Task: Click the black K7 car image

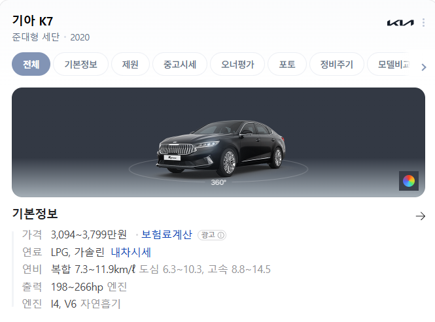Action: tap(221, 148)
